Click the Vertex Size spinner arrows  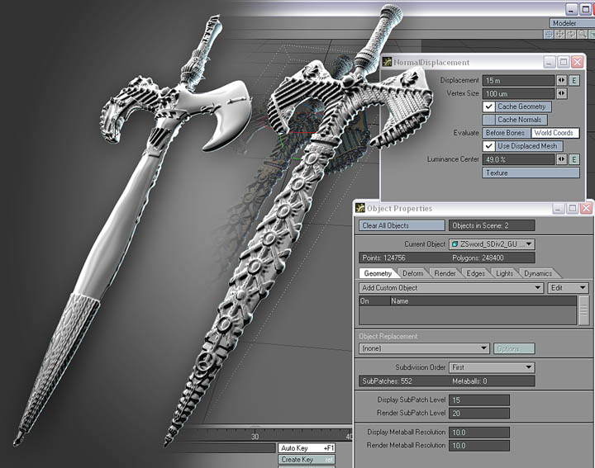coord(562,93)
